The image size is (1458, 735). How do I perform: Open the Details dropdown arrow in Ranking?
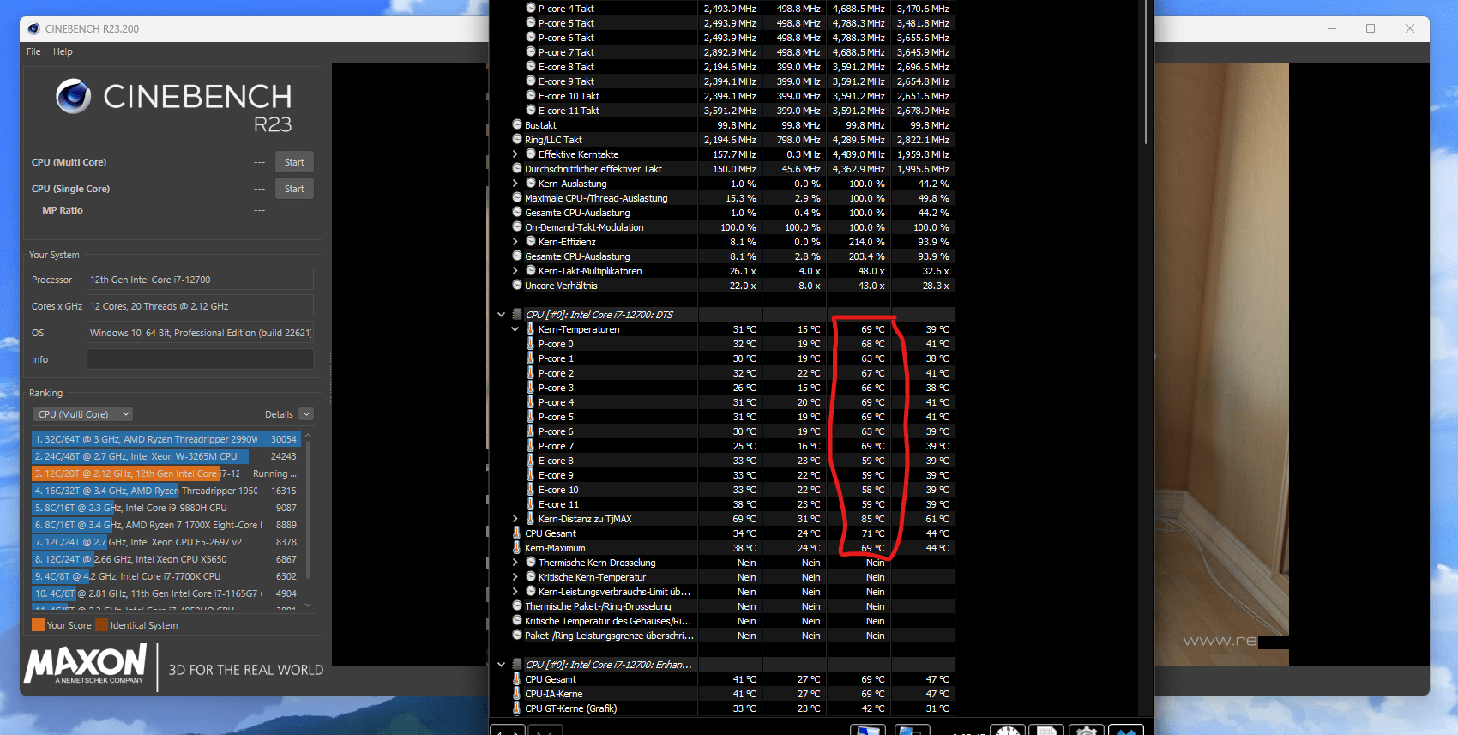[306, 414]
